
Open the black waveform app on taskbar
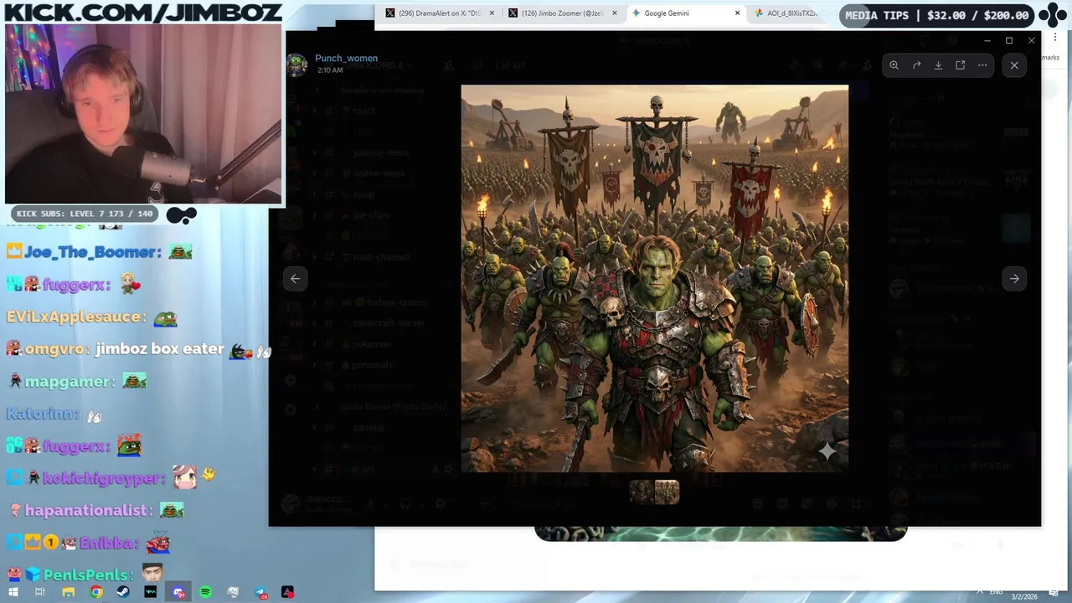coord(150,592)
